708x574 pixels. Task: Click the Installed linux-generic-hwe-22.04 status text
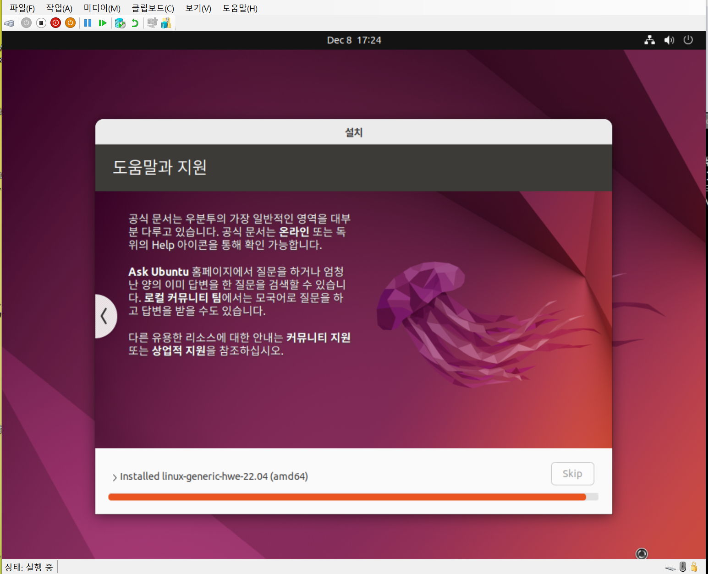214,476
